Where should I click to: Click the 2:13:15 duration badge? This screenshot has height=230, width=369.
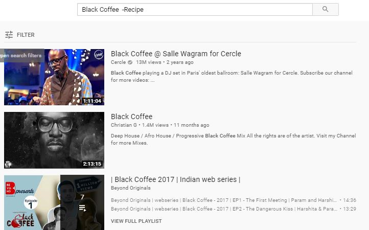click(x=92, y=164)
